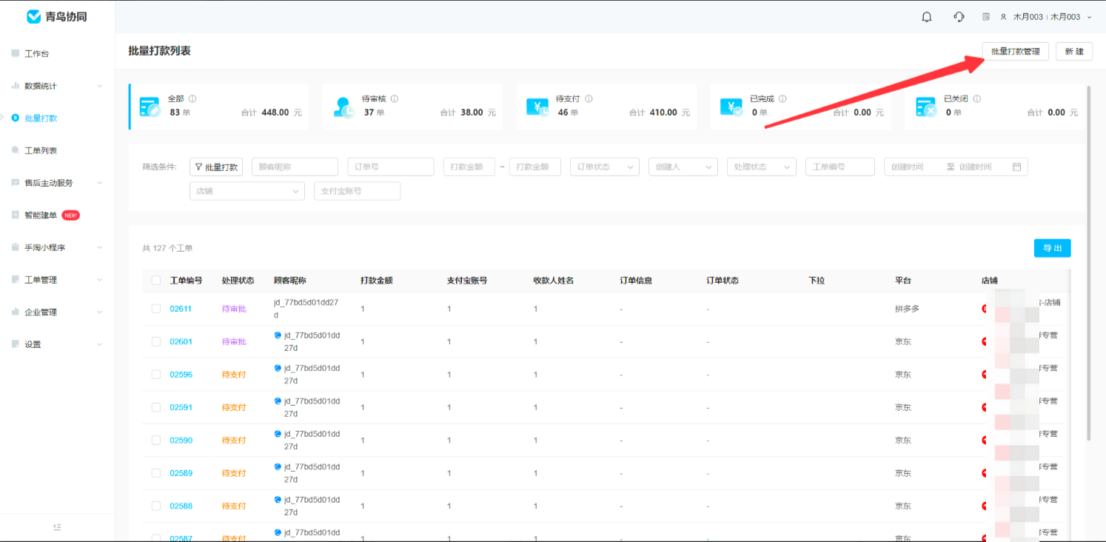Click the 售后主动服务 chat icon
Viewport: 1106px width, 542px height.
tap(16, 183)
